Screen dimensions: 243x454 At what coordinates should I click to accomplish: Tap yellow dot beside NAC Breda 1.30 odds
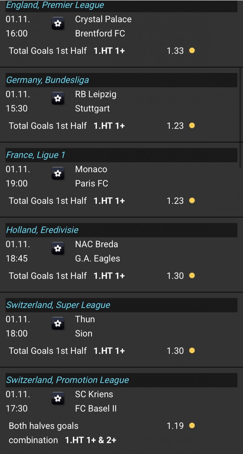pyautogui.click(x=192, y=275)
